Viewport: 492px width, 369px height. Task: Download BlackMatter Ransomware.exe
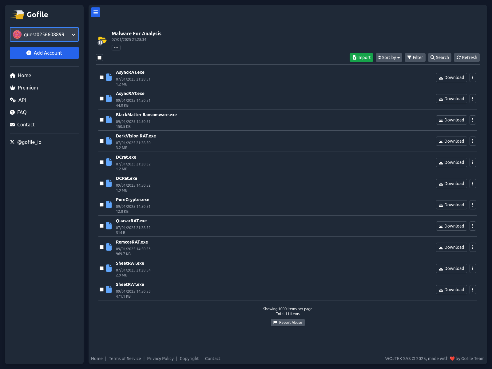coord(451,120)
